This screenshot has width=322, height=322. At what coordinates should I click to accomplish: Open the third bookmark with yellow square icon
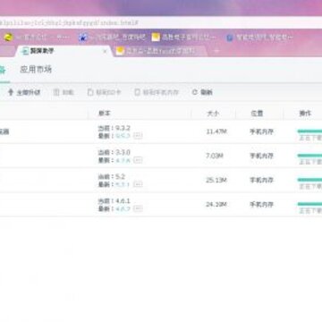pos(184,38)
